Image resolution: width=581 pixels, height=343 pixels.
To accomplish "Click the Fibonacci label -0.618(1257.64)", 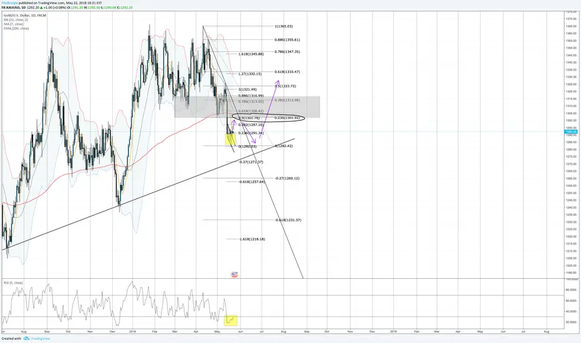I will click(x=252, y=182).
